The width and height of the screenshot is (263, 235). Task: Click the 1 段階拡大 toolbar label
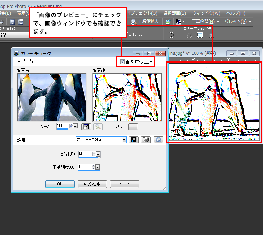click(x=149, y=22)
